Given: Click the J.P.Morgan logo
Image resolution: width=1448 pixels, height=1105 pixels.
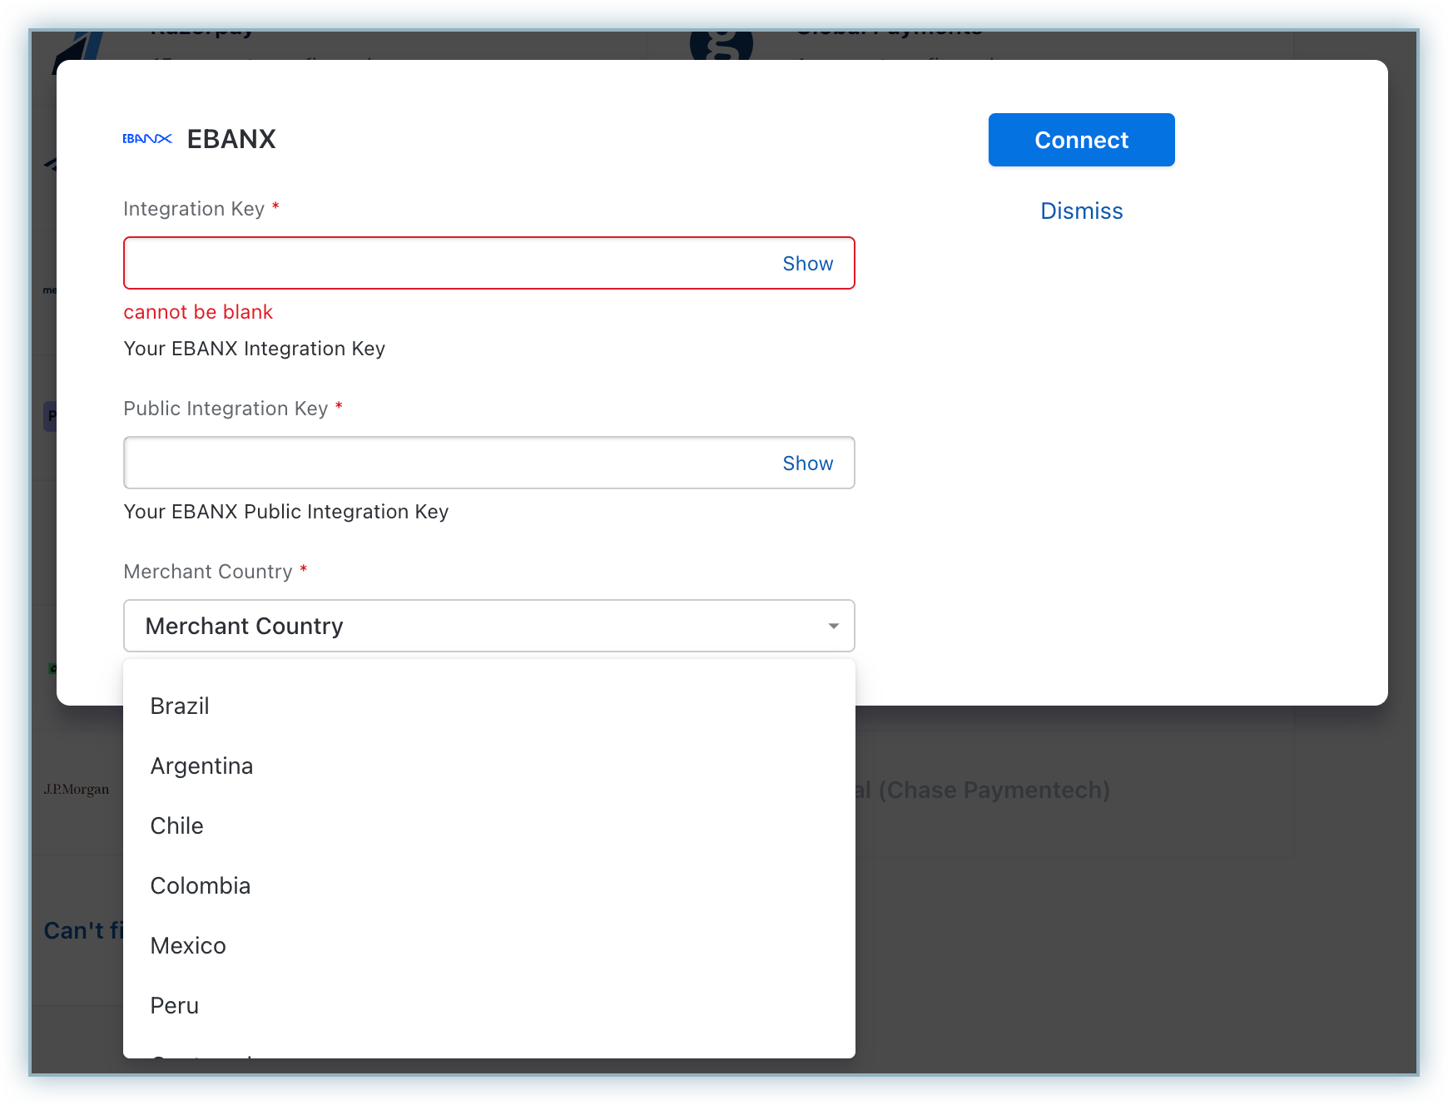Looking at the screenshot, I should [x=77, y=790].
